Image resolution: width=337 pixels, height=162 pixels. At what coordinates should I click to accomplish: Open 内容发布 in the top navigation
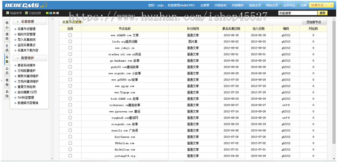tap(220, 5)
